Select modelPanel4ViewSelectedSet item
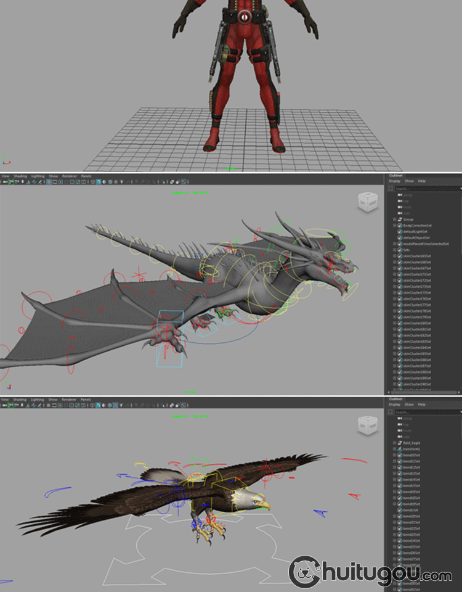This screenshot has height=592, width=462. [x=426, y=244]
